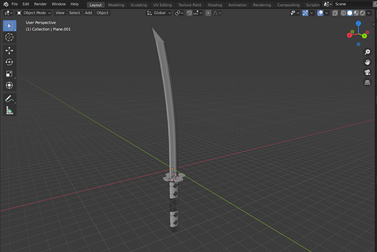The image size is (377, 252).
Task: Click the Y axis on navigation gizmo
Action: tap(364, 36)
